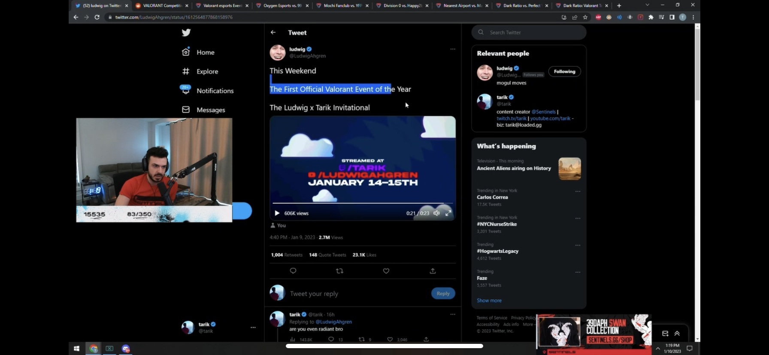The height and width of the screenshot is (355, 769).
Task: Like ludwig's tweet with the heart icon
Action: [x=386, y=271]
